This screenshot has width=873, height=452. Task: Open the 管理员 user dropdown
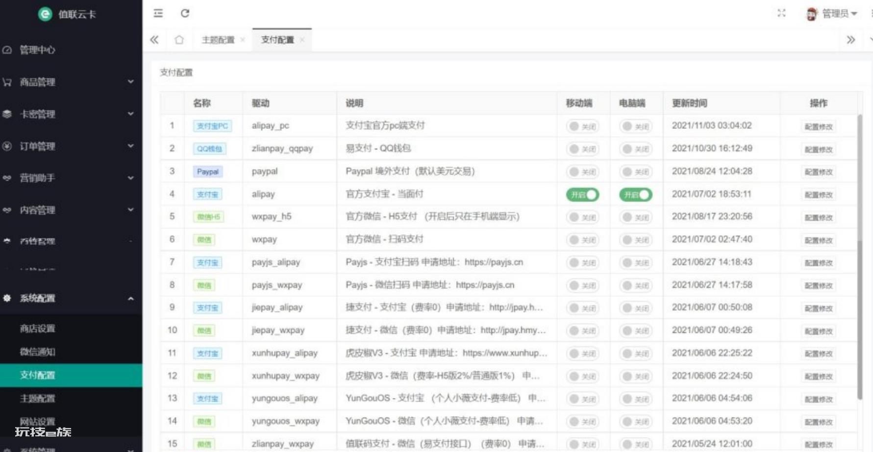(x=839, y=14)
